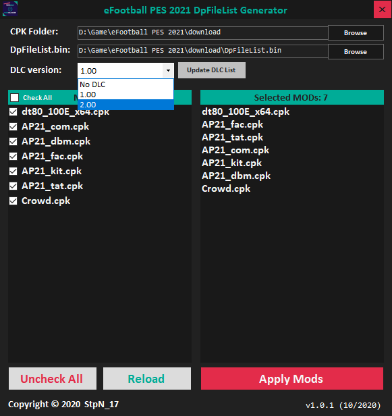Untick the AP21_tat.cpk checkbox

point(13,186)
